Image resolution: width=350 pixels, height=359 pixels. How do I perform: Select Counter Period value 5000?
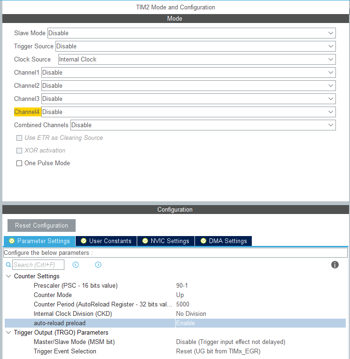click(x=183, y=304)
